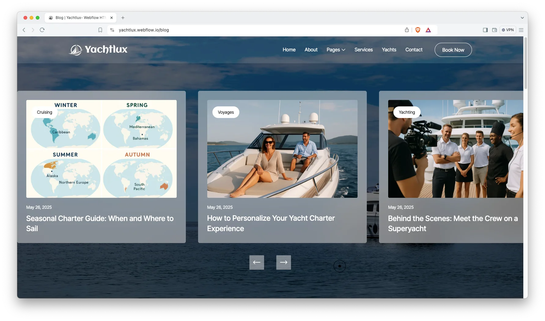Open Seasonal Charter Guide article title
Image resolution: width=545 pixels, height=321 pixels.
tap(100, 223)
